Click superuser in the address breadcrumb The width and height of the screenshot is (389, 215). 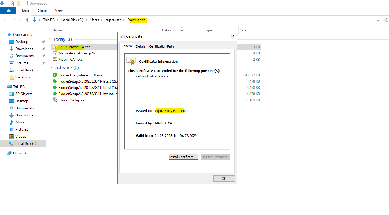coord(113,20)
